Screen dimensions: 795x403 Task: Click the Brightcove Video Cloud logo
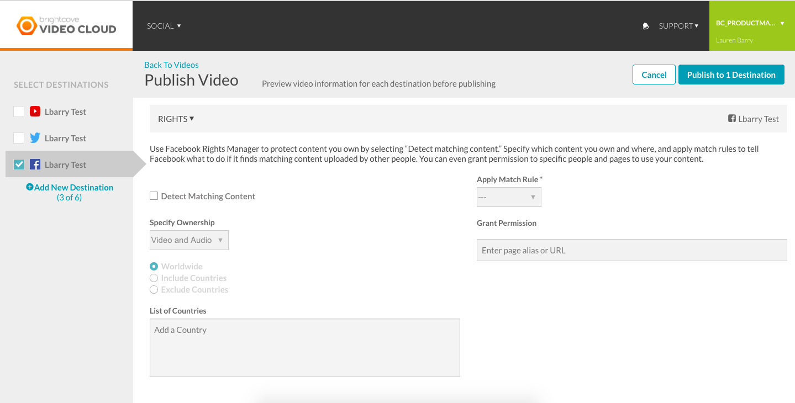(x=66, y=25)
